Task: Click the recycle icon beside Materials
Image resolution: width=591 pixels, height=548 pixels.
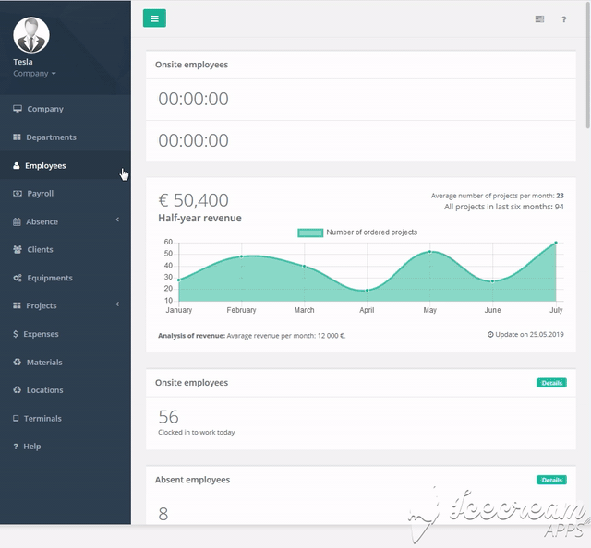Action: [x=18, y=362]
